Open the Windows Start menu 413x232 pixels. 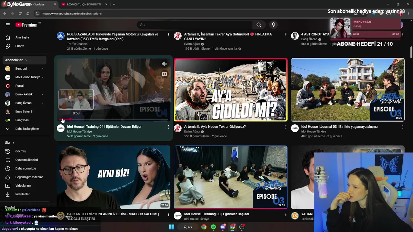pos(171,227)
